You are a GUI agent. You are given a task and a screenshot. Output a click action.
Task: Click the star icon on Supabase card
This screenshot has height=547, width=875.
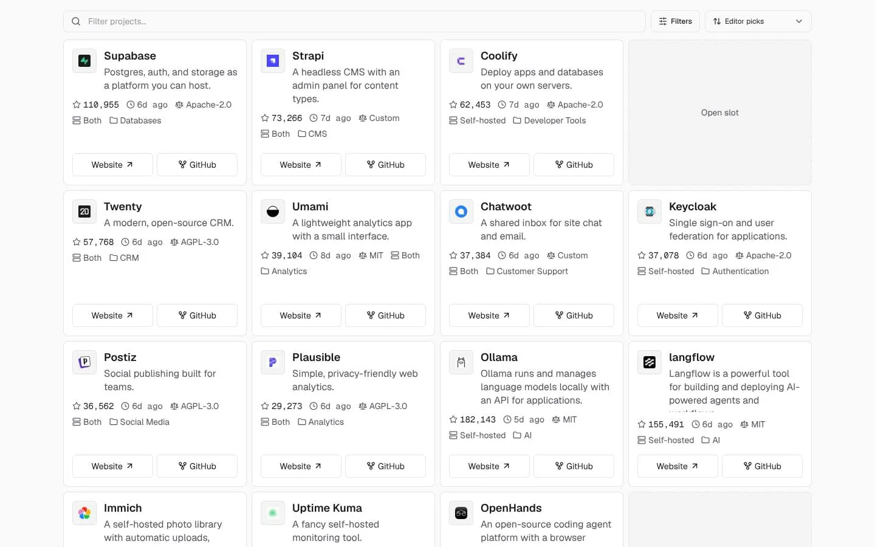pyautogui.click(x=77, y=105)
